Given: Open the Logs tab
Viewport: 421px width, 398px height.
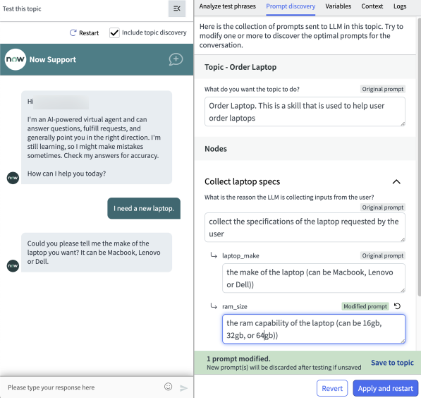Looking at the screenshot, I should point(400,6).
